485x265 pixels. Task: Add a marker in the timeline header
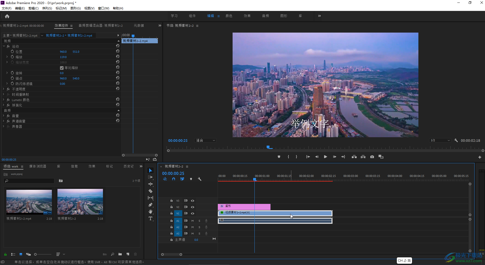[x=191, y=179]
